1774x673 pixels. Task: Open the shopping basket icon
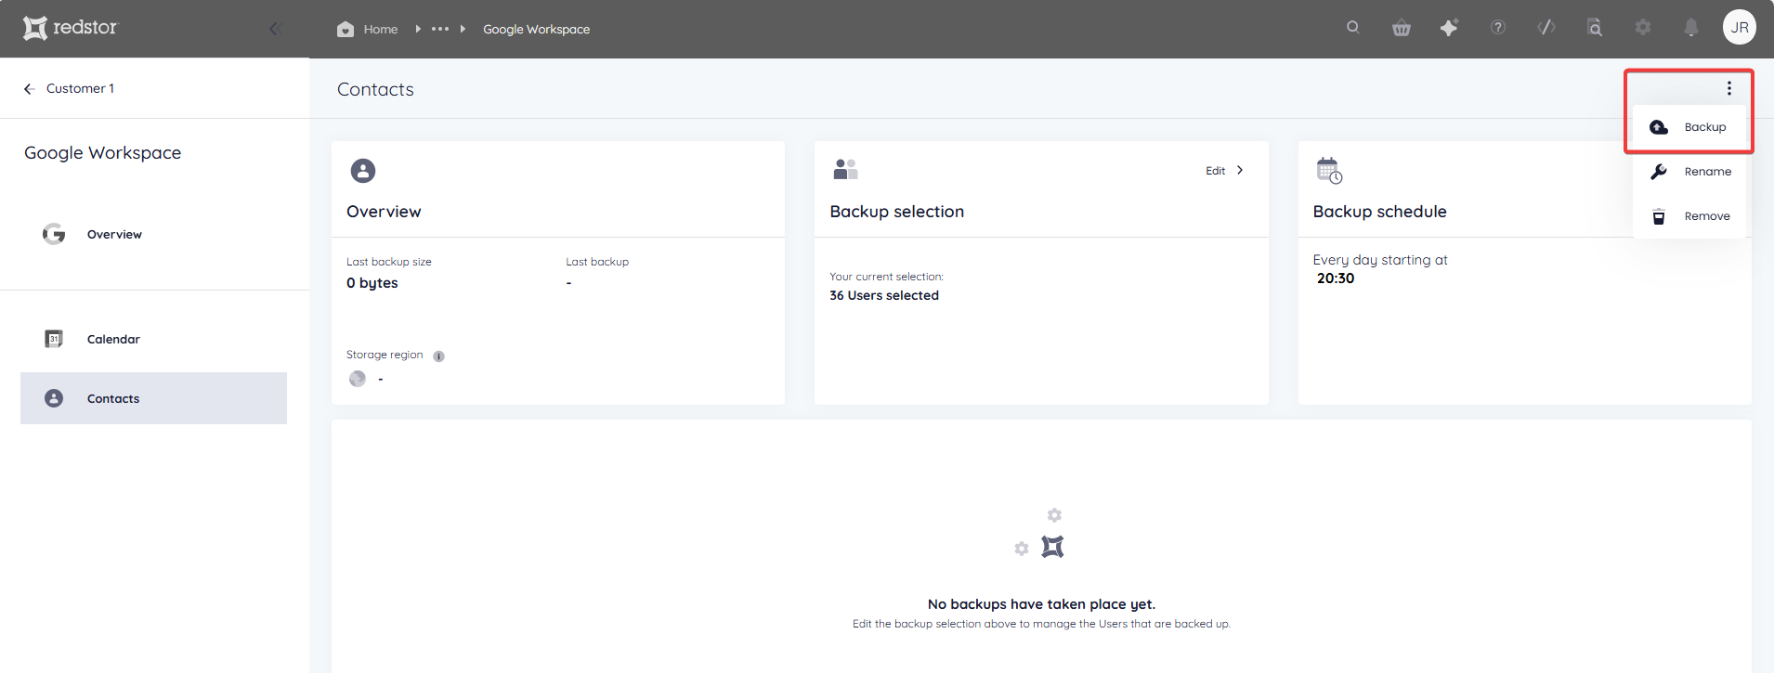tap(1402, 28)
